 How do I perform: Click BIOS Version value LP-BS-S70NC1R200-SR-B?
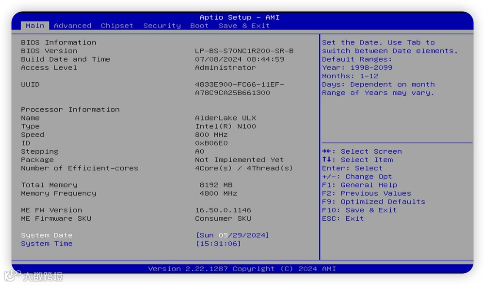tap(244, 51)
